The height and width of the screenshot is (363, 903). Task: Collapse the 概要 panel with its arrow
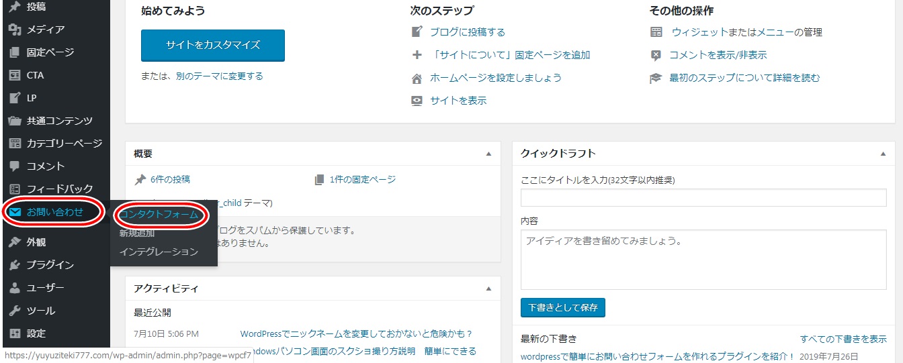[488, 154]
